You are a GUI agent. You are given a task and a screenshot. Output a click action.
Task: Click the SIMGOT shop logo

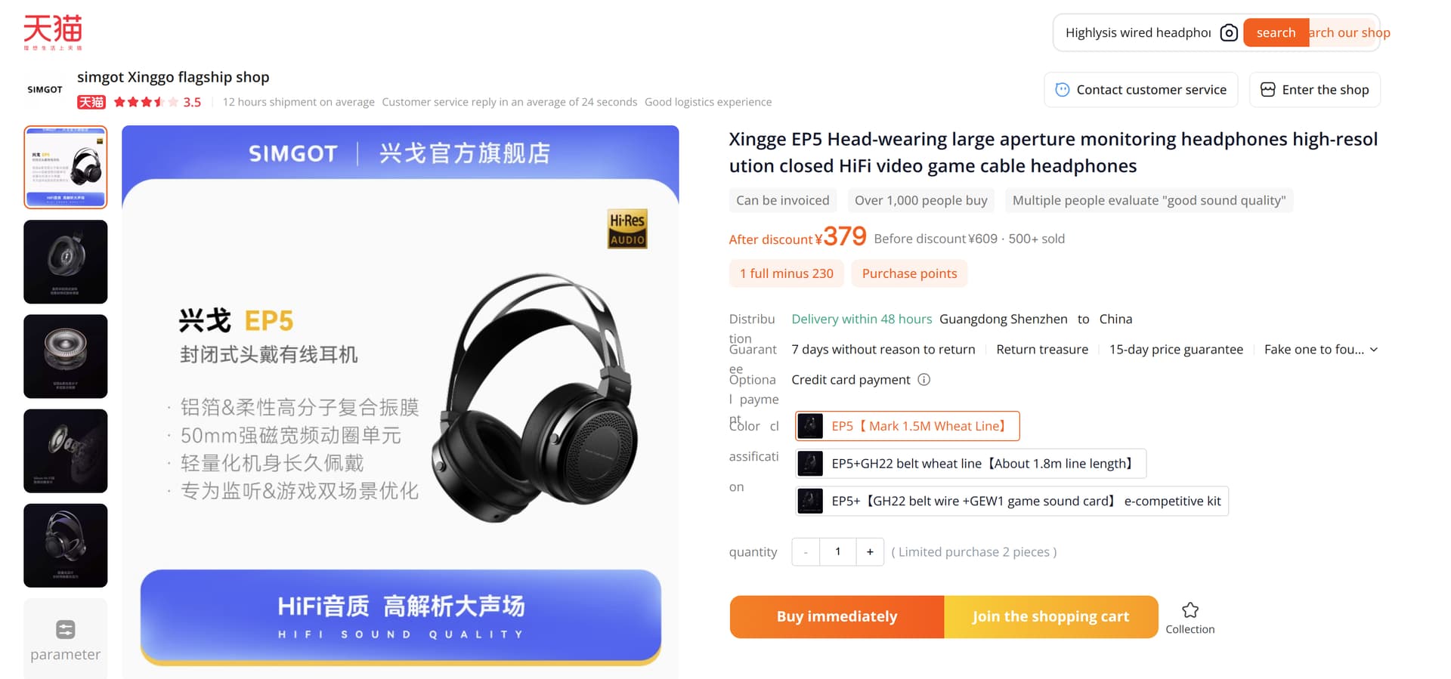45,89
